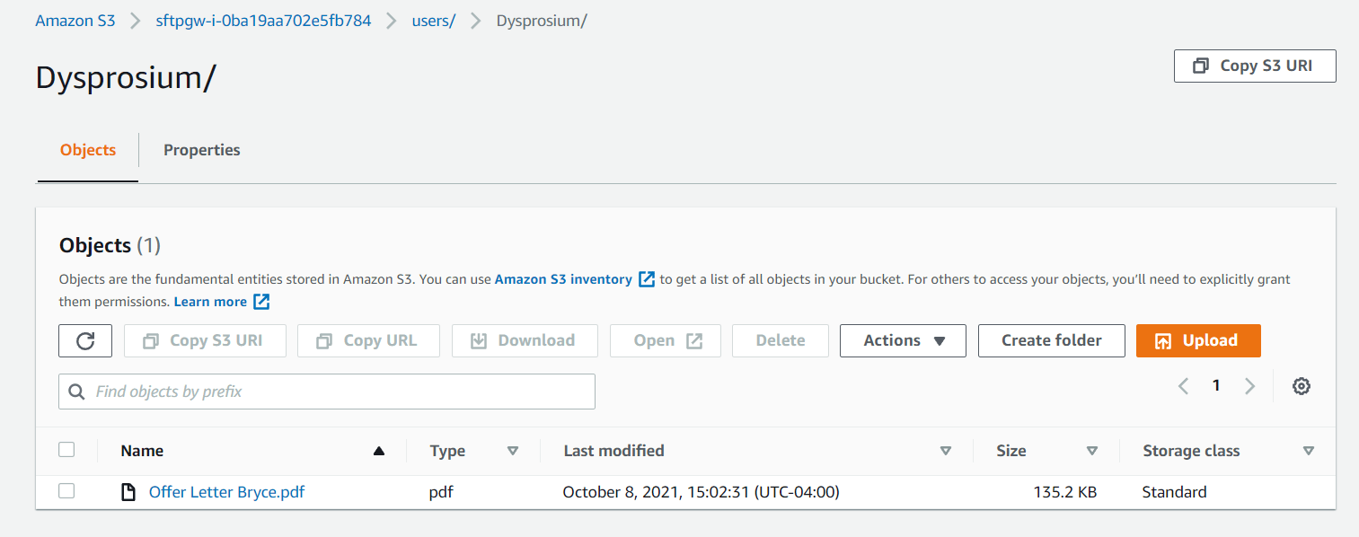
Task: Sort objects by the Name column arrow
Action: [x=378, y=450]
